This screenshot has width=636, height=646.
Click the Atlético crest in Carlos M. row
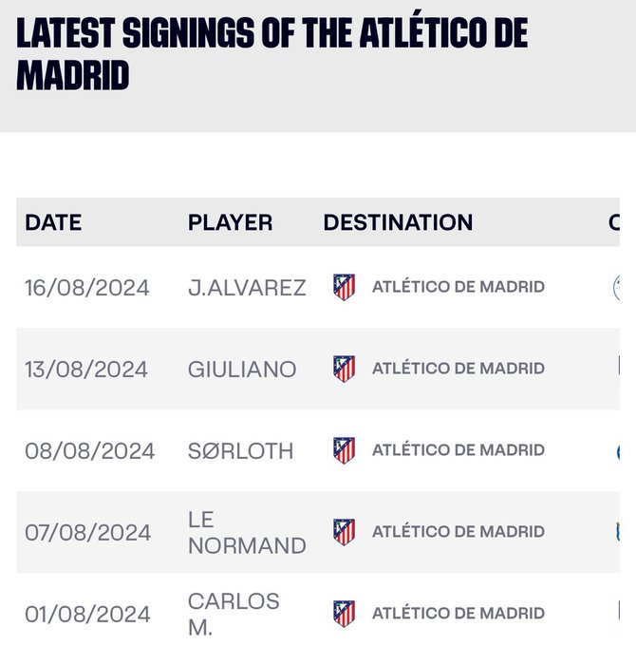click(x=344, y=614)
